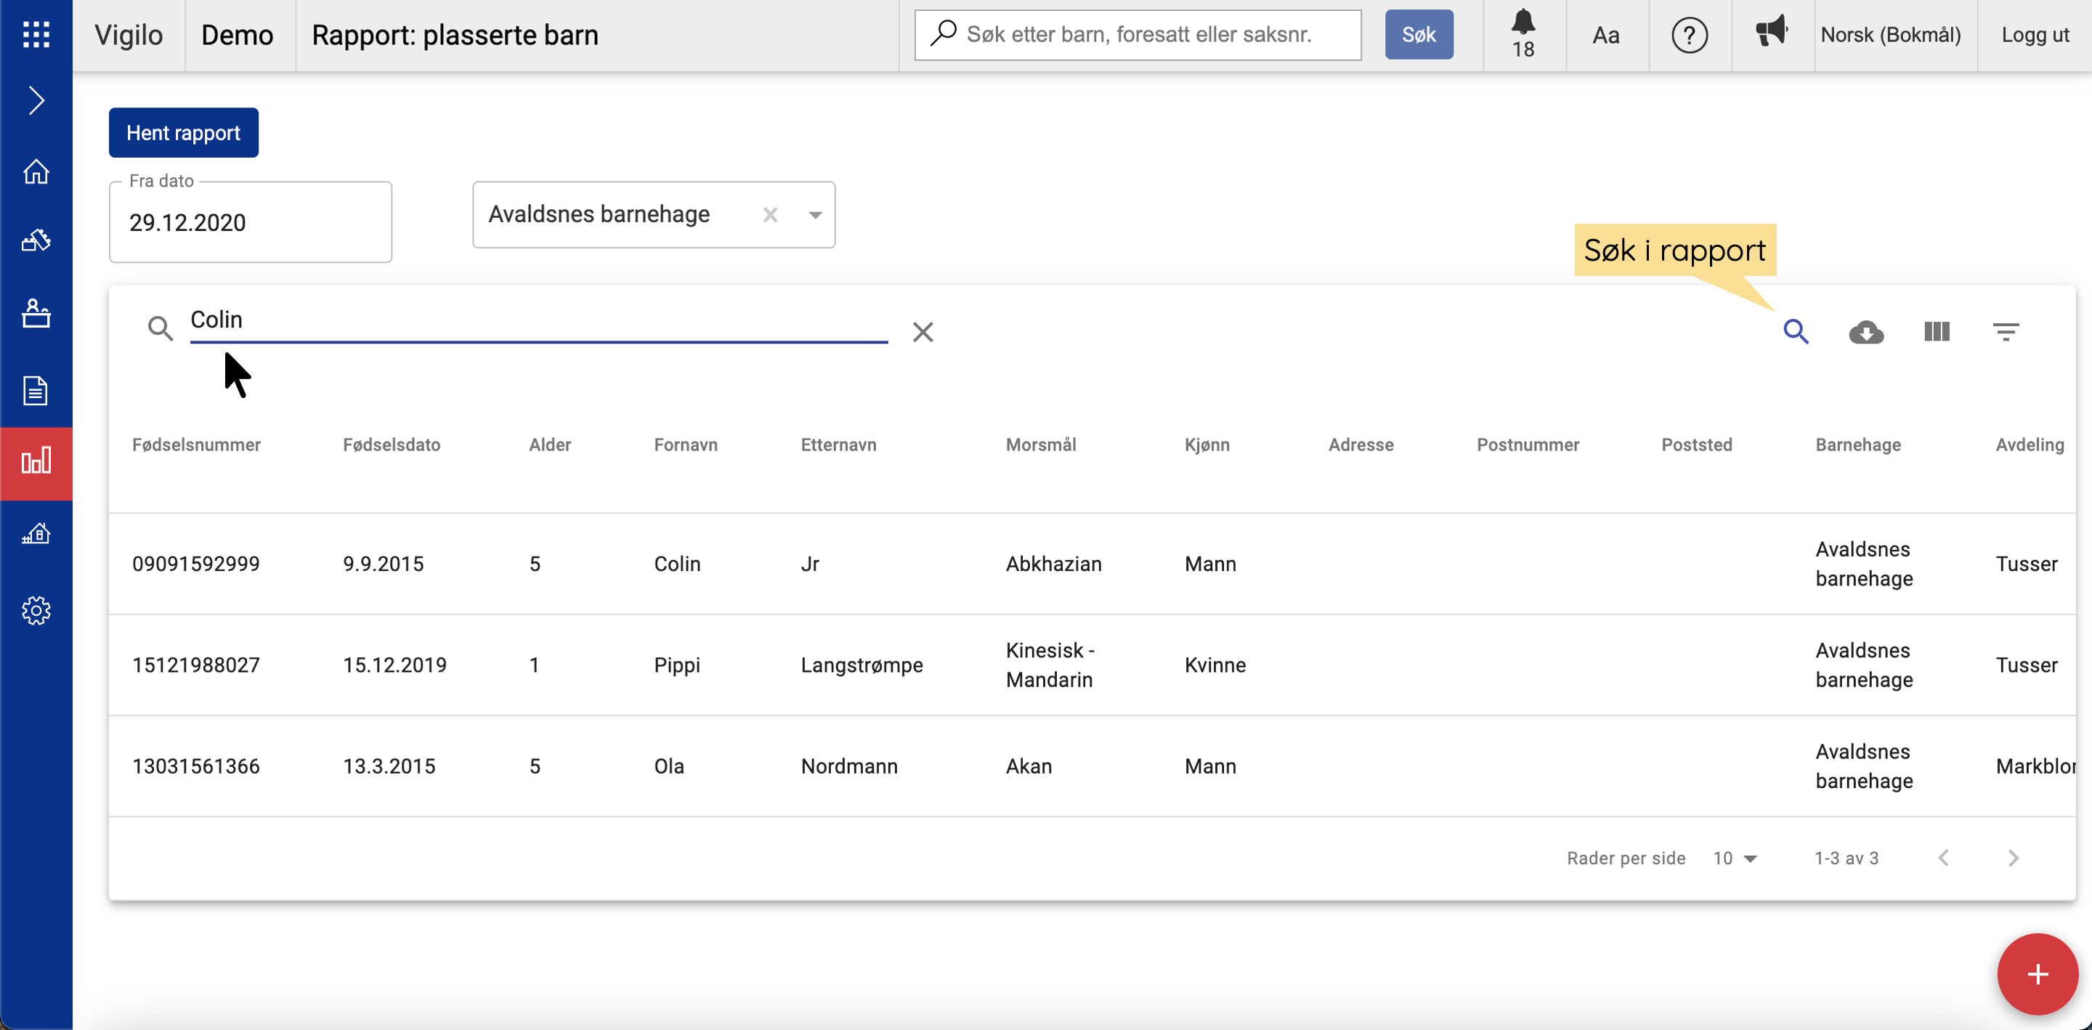Open the help question mark icon
Viewport: 2092px width, 1030px height.
[x=1689, y=35]
